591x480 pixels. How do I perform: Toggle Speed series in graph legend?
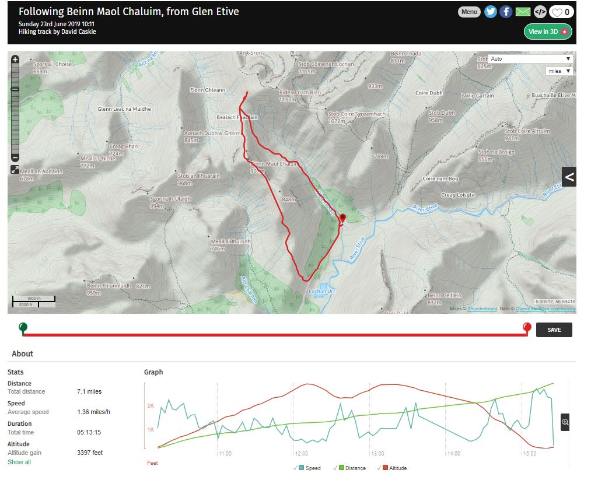point(310,468)
